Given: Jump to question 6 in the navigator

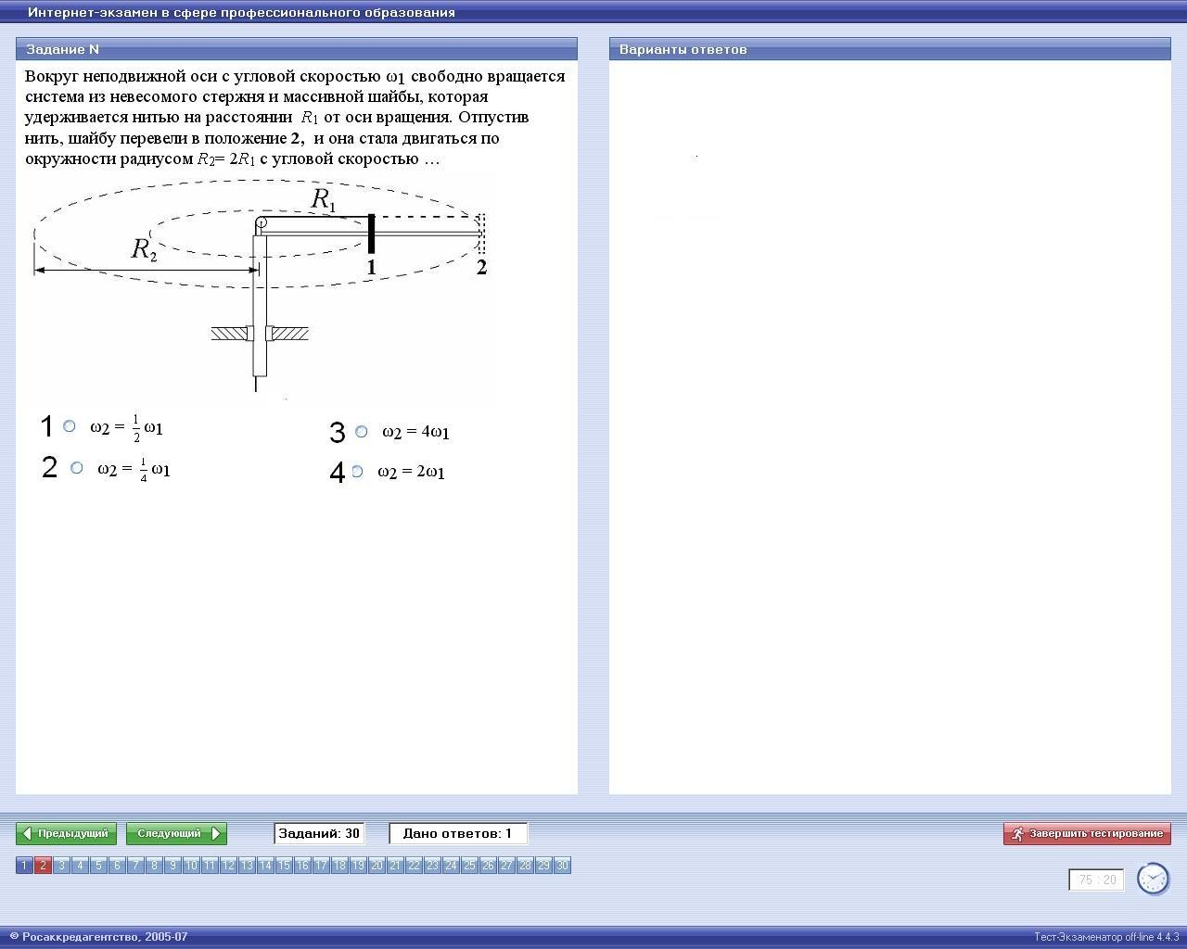Looking at the screenshot, I should point(117,866).
